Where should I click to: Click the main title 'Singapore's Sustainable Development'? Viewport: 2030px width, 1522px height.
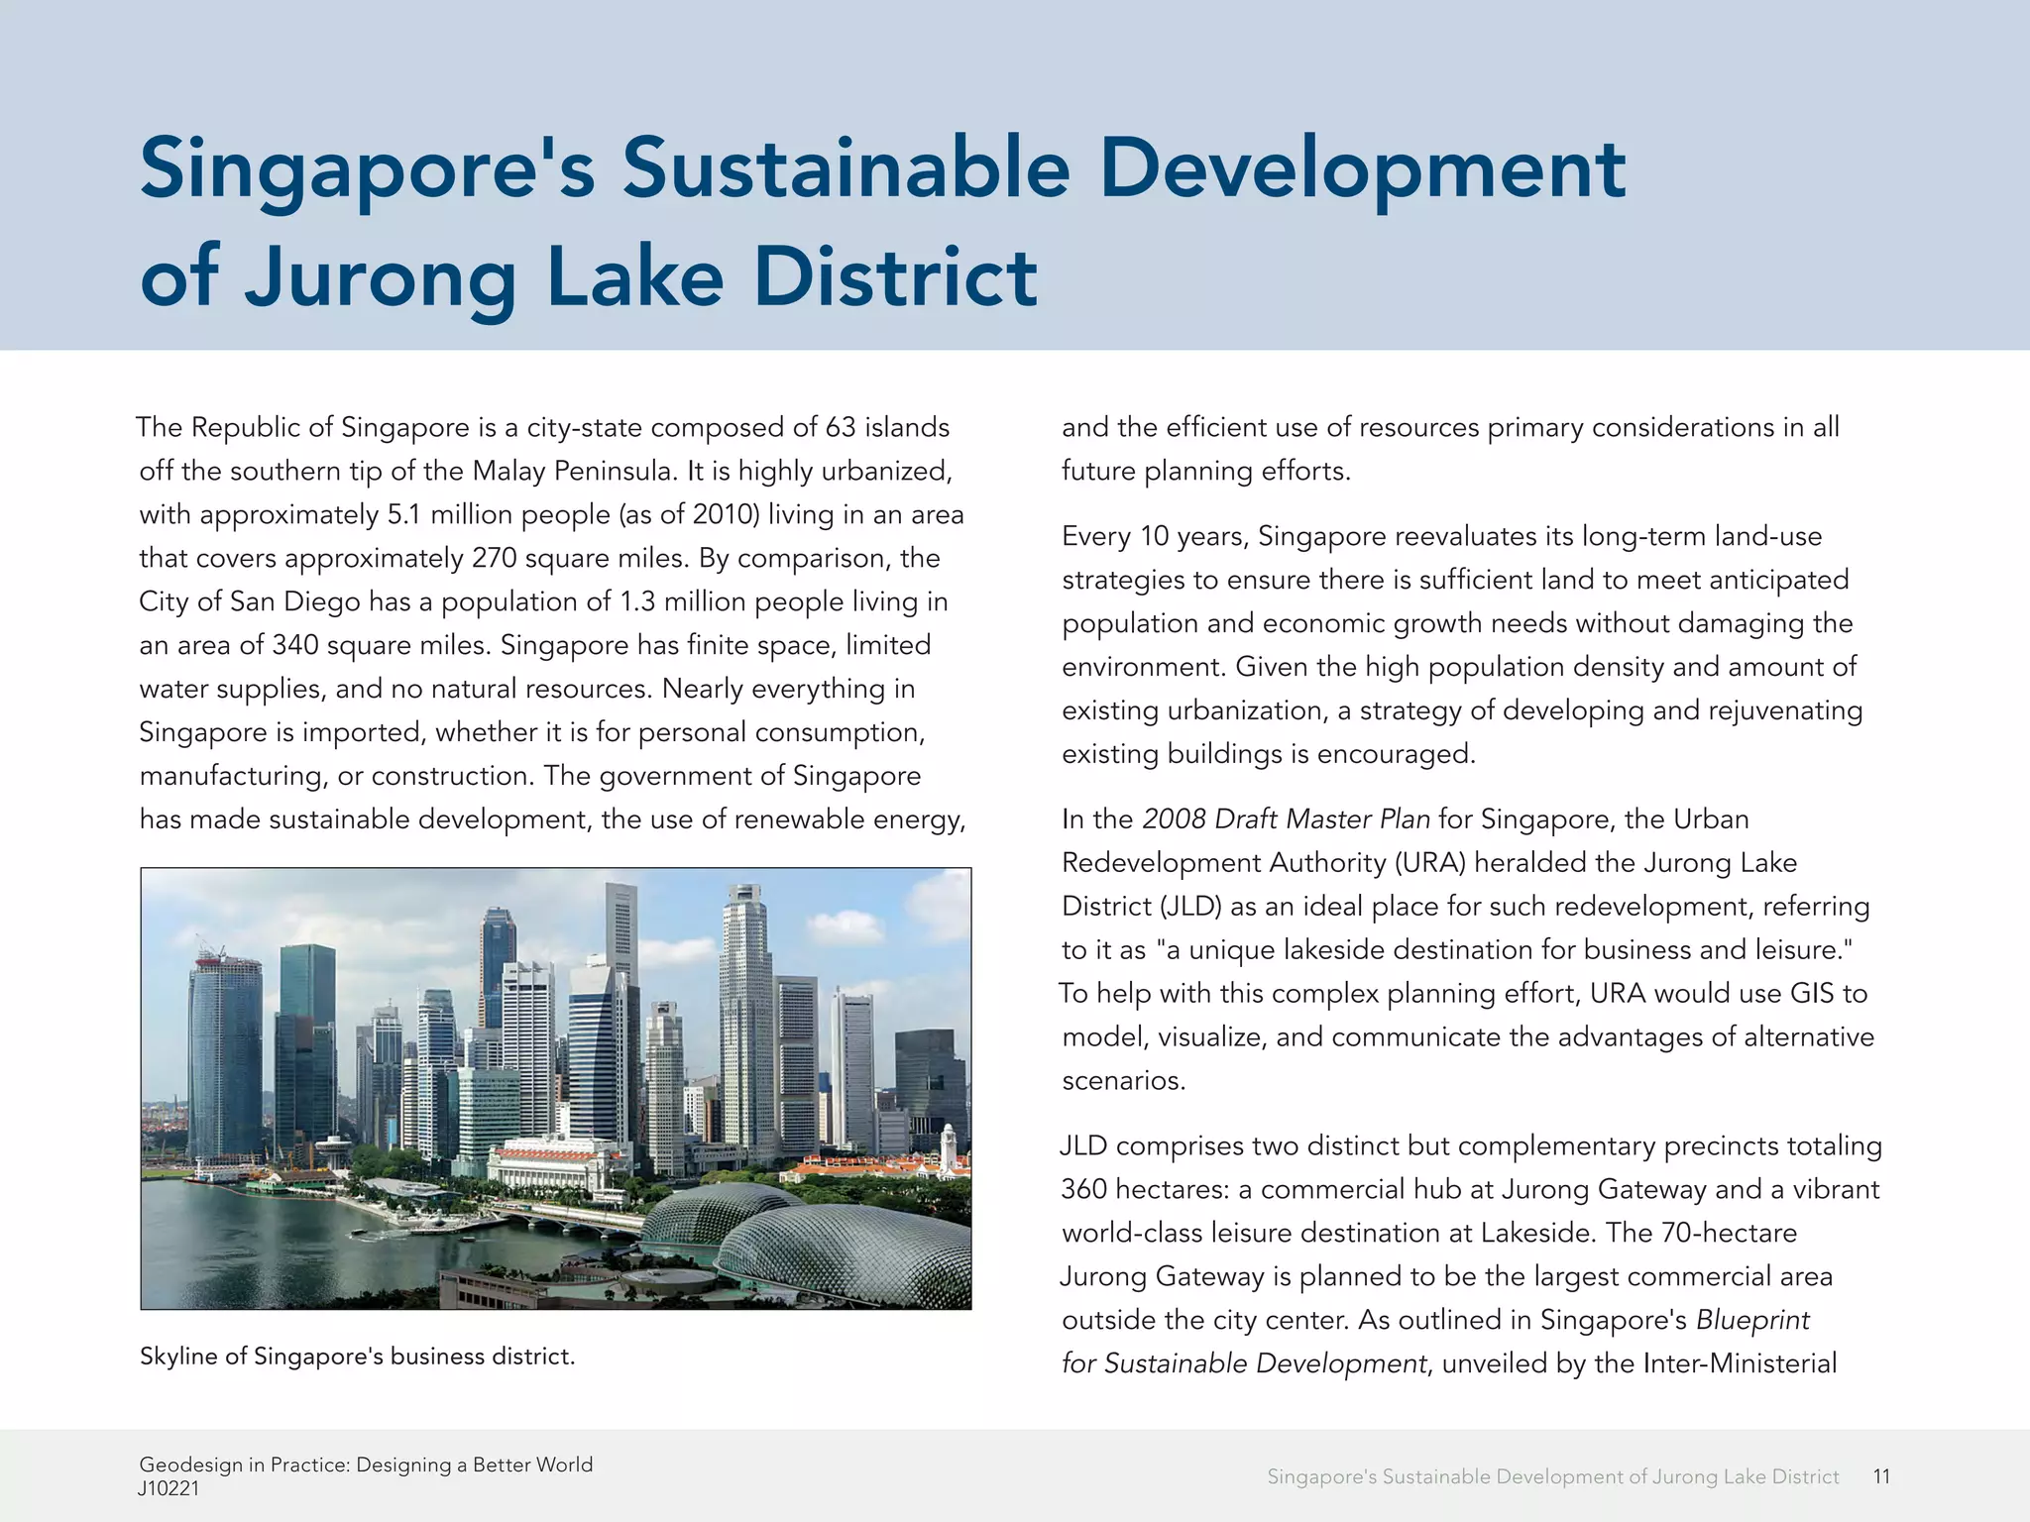[882, 168]
